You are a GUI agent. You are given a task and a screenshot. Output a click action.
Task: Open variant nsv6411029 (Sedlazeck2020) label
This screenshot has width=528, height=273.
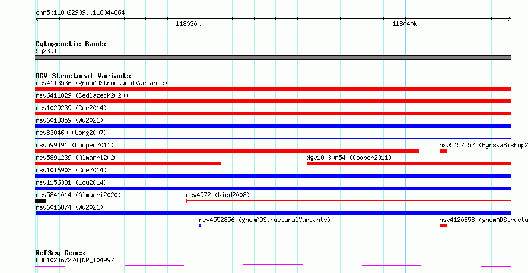[82, 95]
